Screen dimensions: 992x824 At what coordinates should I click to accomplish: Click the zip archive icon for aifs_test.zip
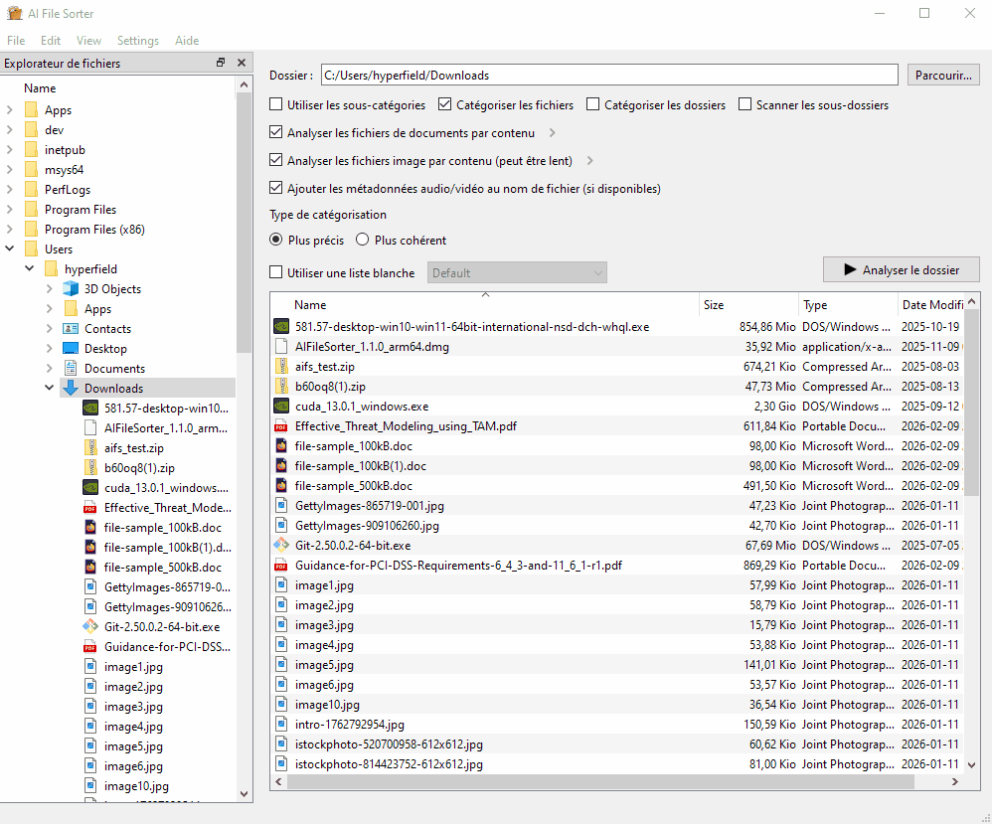tap(280, 366)
